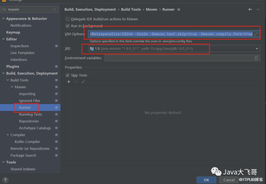Click the remove property minus icon
The width and height of the screenshot is (266, 184).
pos(76,82)
